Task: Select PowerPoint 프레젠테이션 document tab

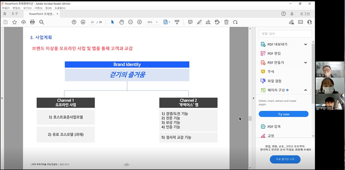Action: (x=41, y=14)
